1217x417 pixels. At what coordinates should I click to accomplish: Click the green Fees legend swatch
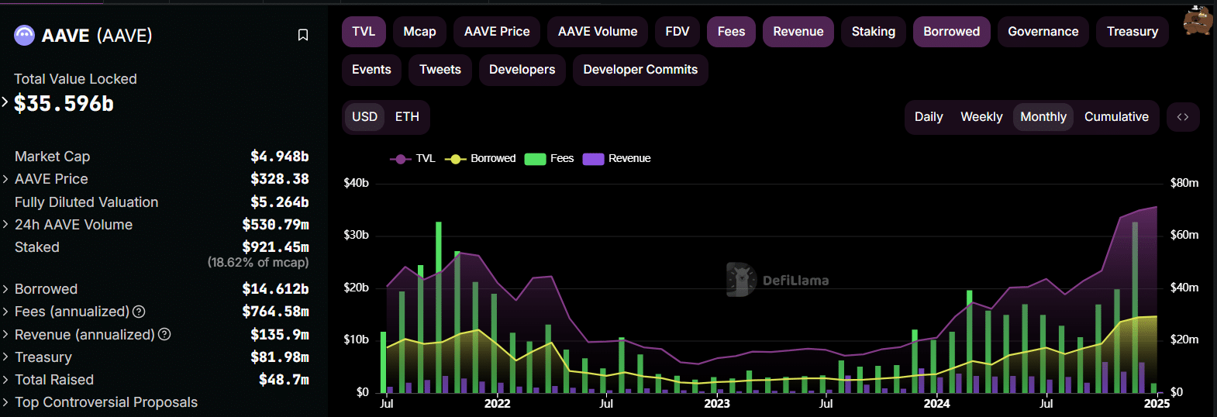coord(535,159)
